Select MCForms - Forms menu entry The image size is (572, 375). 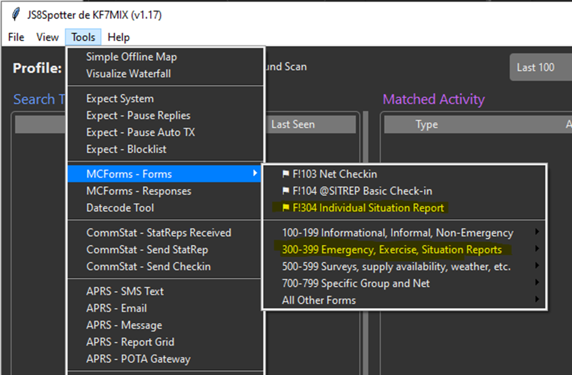click(165, 174)
